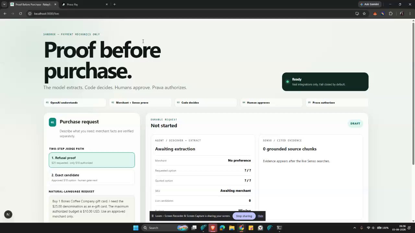Click the SKU Awaiting merchant value
Viewport: 415px width, 233px height.
point(235,191)
